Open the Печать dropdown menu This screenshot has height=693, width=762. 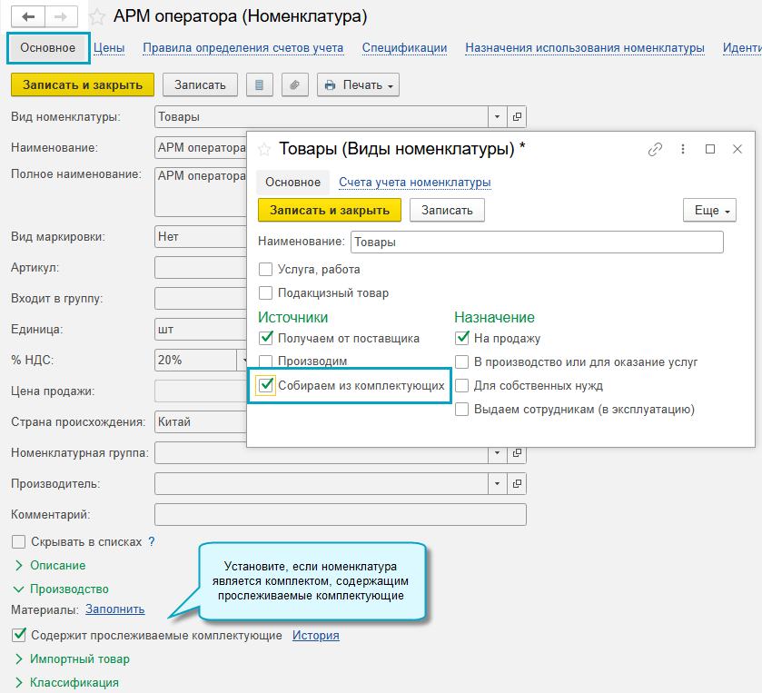[359, 84]
